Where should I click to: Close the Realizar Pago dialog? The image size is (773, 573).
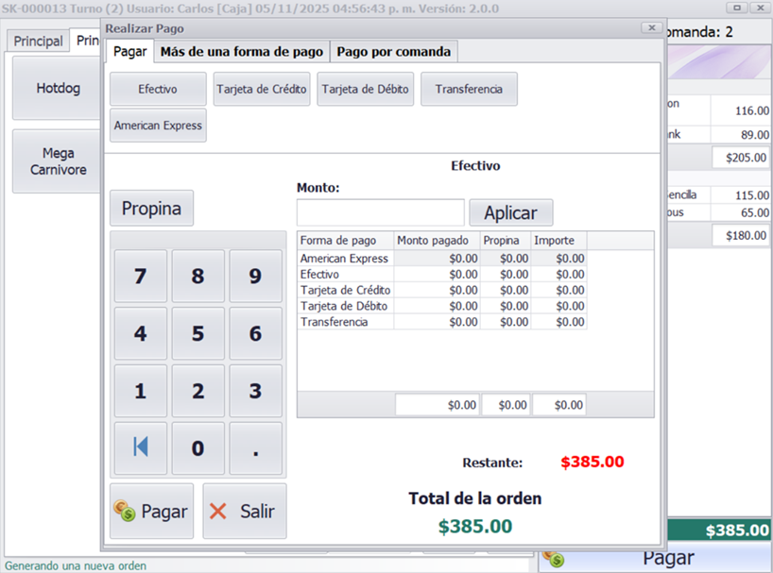pos(650,28)
